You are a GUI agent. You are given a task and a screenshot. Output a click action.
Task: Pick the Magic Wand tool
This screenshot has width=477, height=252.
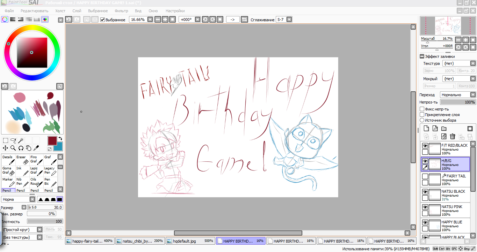(21, 140)
